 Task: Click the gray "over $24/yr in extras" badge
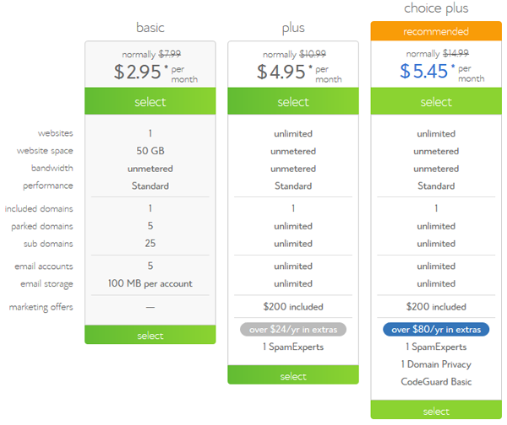click(x=293, y=329)
